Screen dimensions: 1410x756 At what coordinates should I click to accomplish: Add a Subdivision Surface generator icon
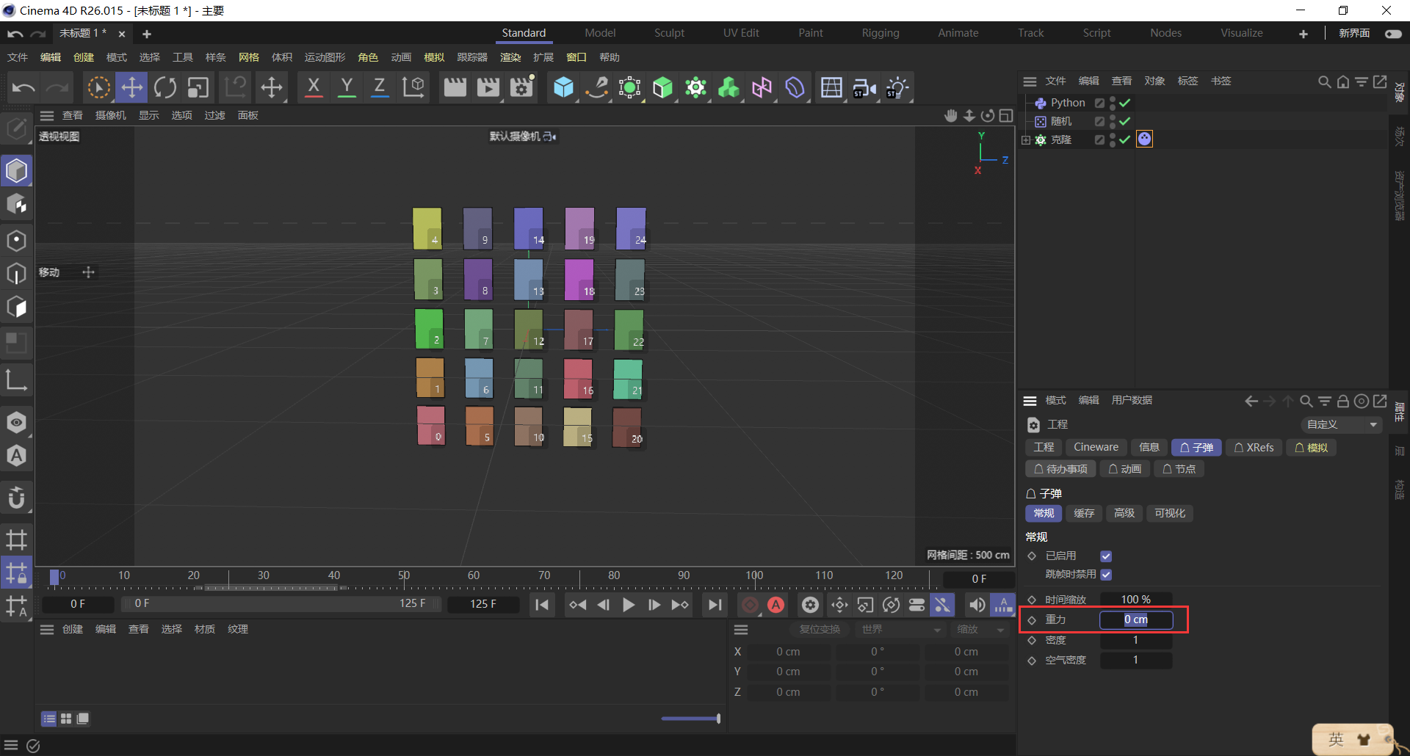(629, 87)
